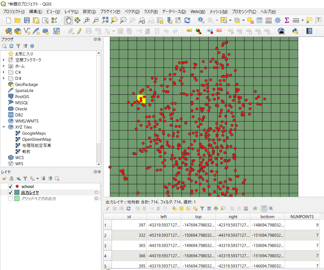Viewport: 324px width, 270px height.
Task: Deselect features with the yellow-red icon
Action: [x=250, y=20]
